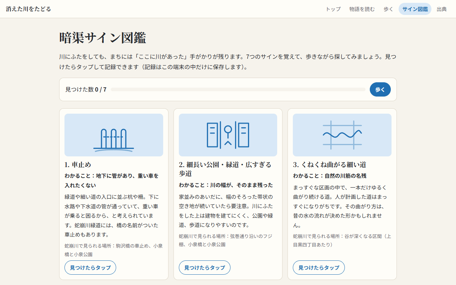Click the 暗渠サイン図鑑 page heading
The width and height of the screenshot is (456, 285).
103,38
